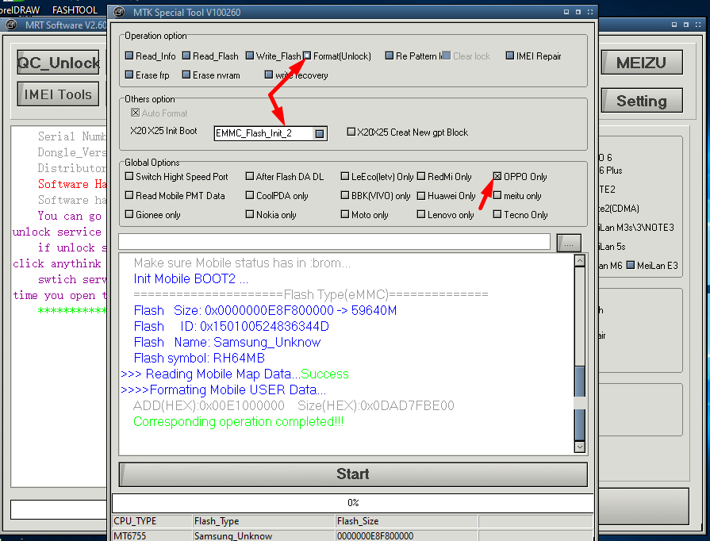Click the Flash ID log line
Viewport: 710px width, 541px height.
[232, 326]
